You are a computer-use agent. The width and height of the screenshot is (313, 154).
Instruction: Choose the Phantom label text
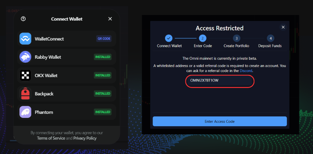(44, 112)
